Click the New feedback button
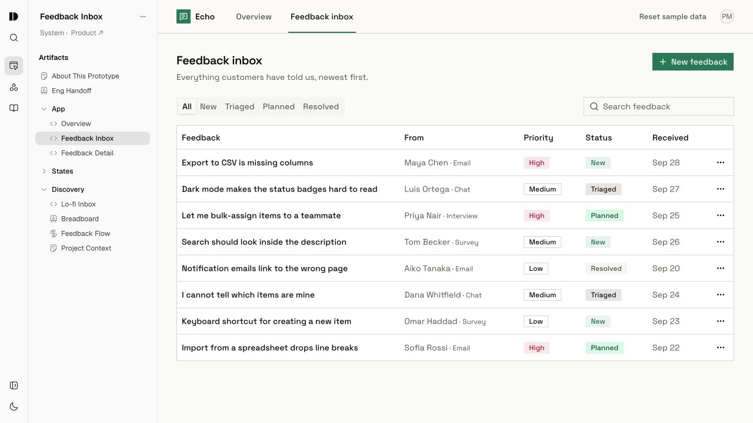The height and width of the screenshot is (423, 753). pyautogui.click(x=693, y=62)
